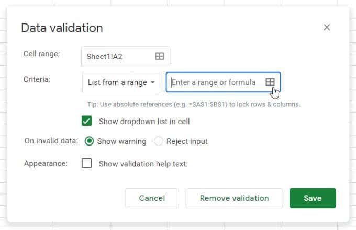Click the Remove validation button
356x230 pixels.
234,198
